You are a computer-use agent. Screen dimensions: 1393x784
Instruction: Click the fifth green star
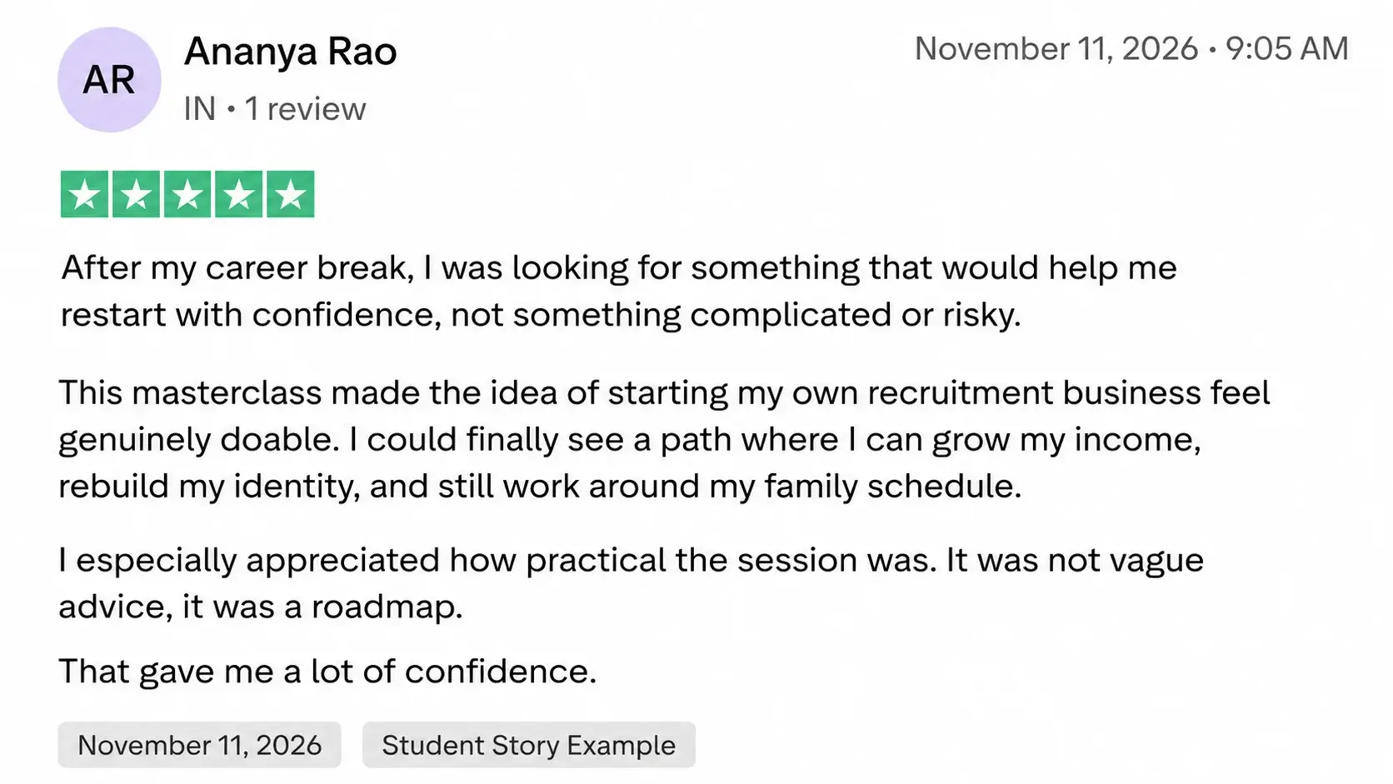(290, 194)
